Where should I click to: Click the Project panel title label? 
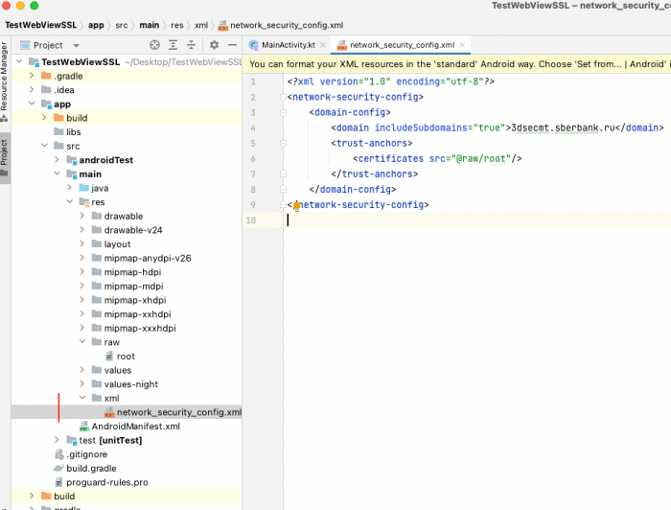(x=48, y=45)
